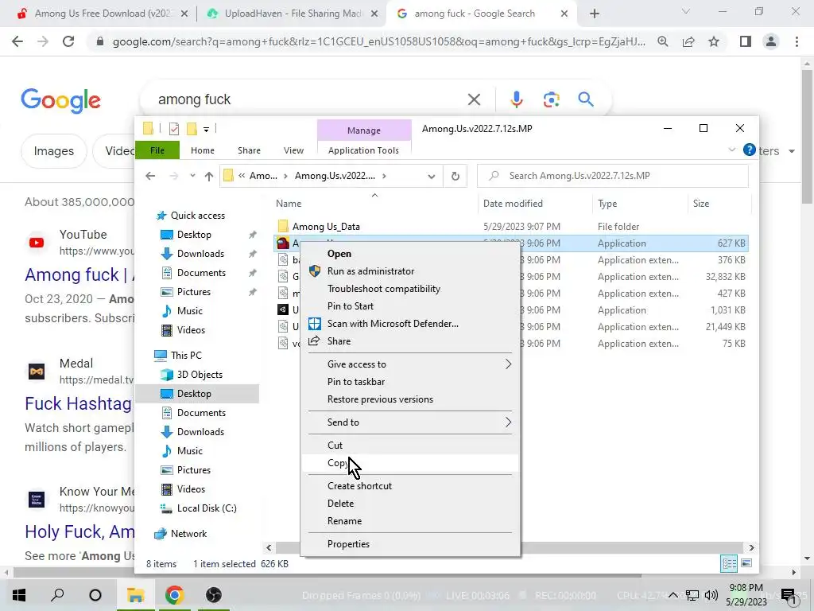Open a new Chrome tab
Image resolution: width=814 pixels, height=611 pixels.
pos(595,14)
